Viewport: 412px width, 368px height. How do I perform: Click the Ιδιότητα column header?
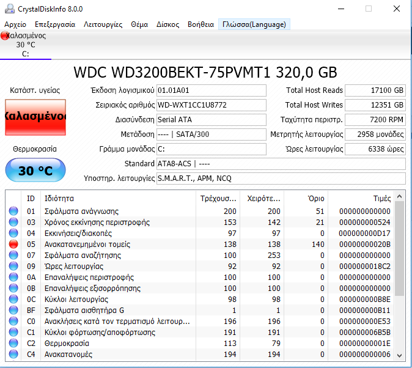point(118,199)
